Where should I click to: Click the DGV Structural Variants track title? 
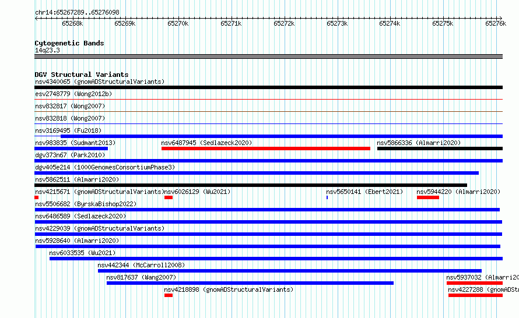point(82,75)
